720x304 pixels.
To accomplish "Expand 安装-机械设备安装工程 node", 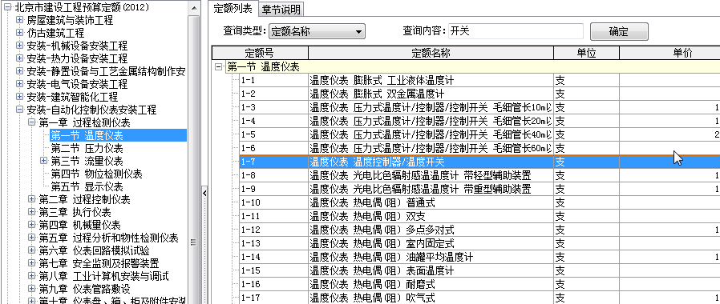I will 19,46.
